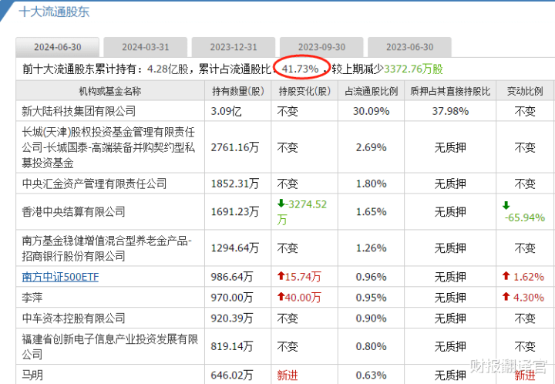The width and height of the screenshot is (555, 384).
Task: Open the 南方中证500ETF link
Action: pyautogui.click(x=60, y=277)
